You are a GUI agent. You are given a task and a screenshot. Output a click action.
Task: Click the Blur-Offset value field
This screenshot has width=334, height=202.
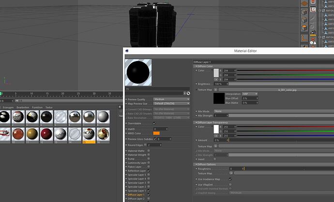250,98
